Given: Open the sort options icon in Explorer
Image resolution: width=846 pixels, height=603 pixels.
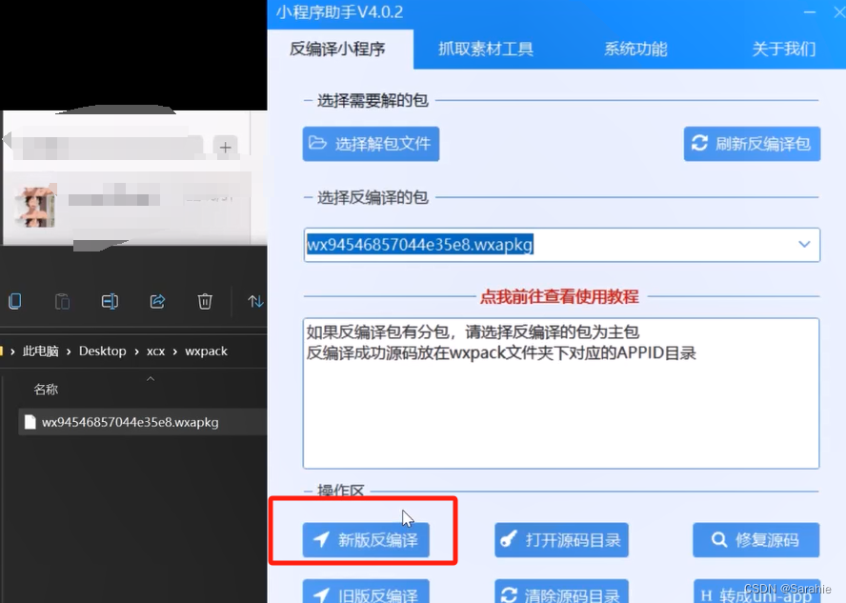Looking at the screenshot, I should pyautogui.click(x=255, y=301).
